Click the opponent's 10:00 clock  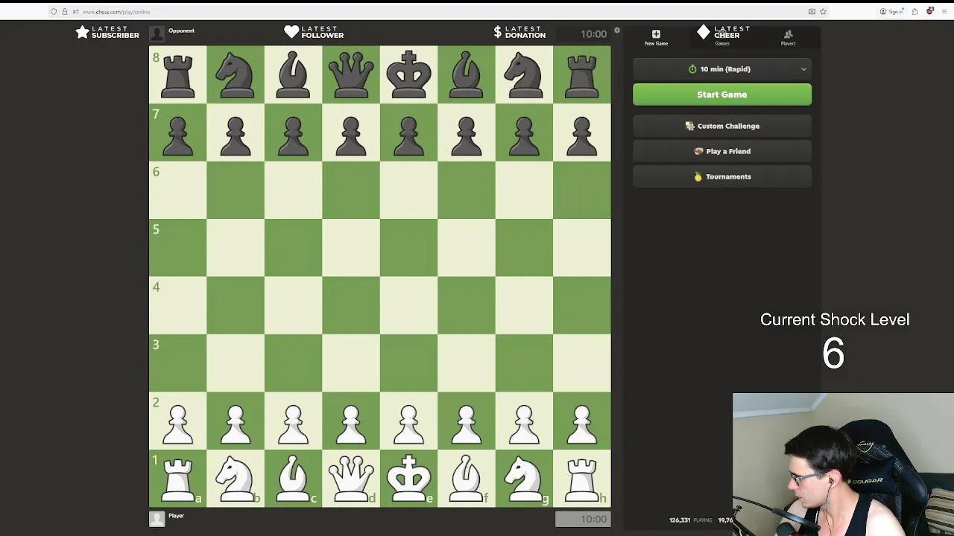click(x=583, y=34)
